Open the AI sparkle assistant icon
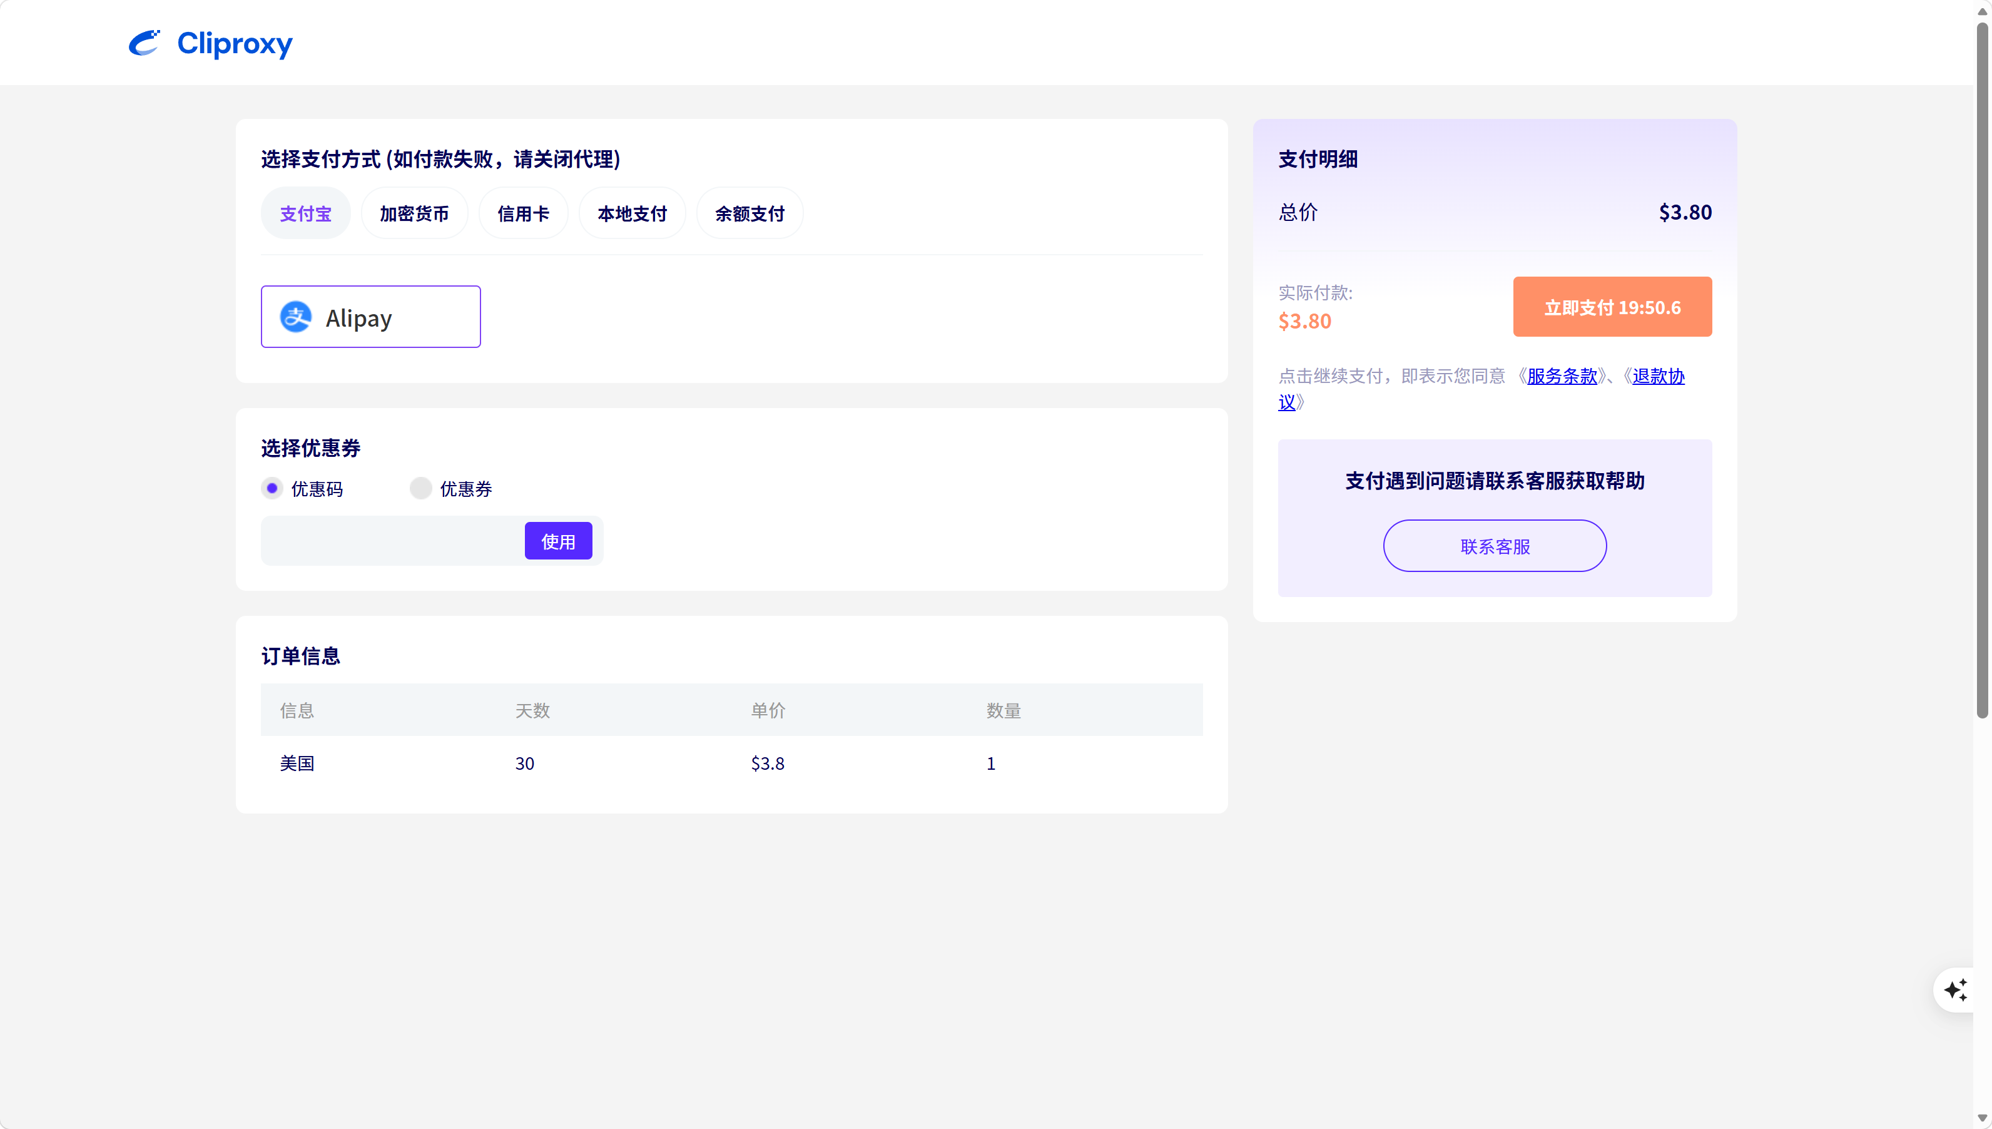Image resolution: width=1992 pixels, height=1129 pixels. 1956,989
